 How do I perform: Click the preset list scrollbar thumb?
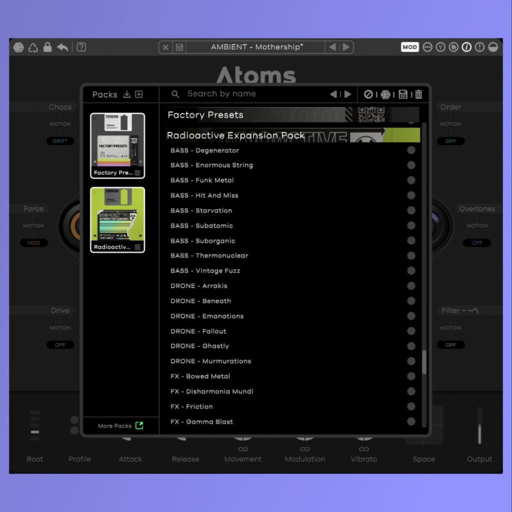[424, 362]
